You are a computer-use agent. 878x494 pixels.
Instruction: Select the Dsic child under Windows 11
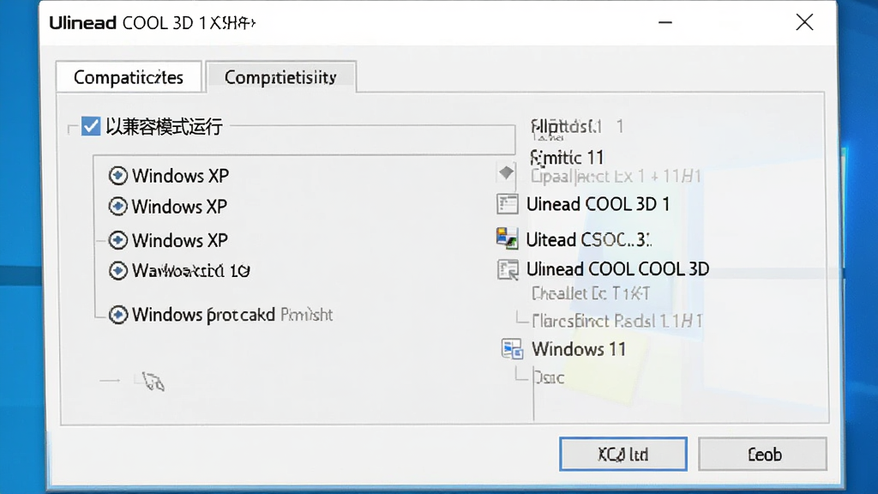coord(549,378)
